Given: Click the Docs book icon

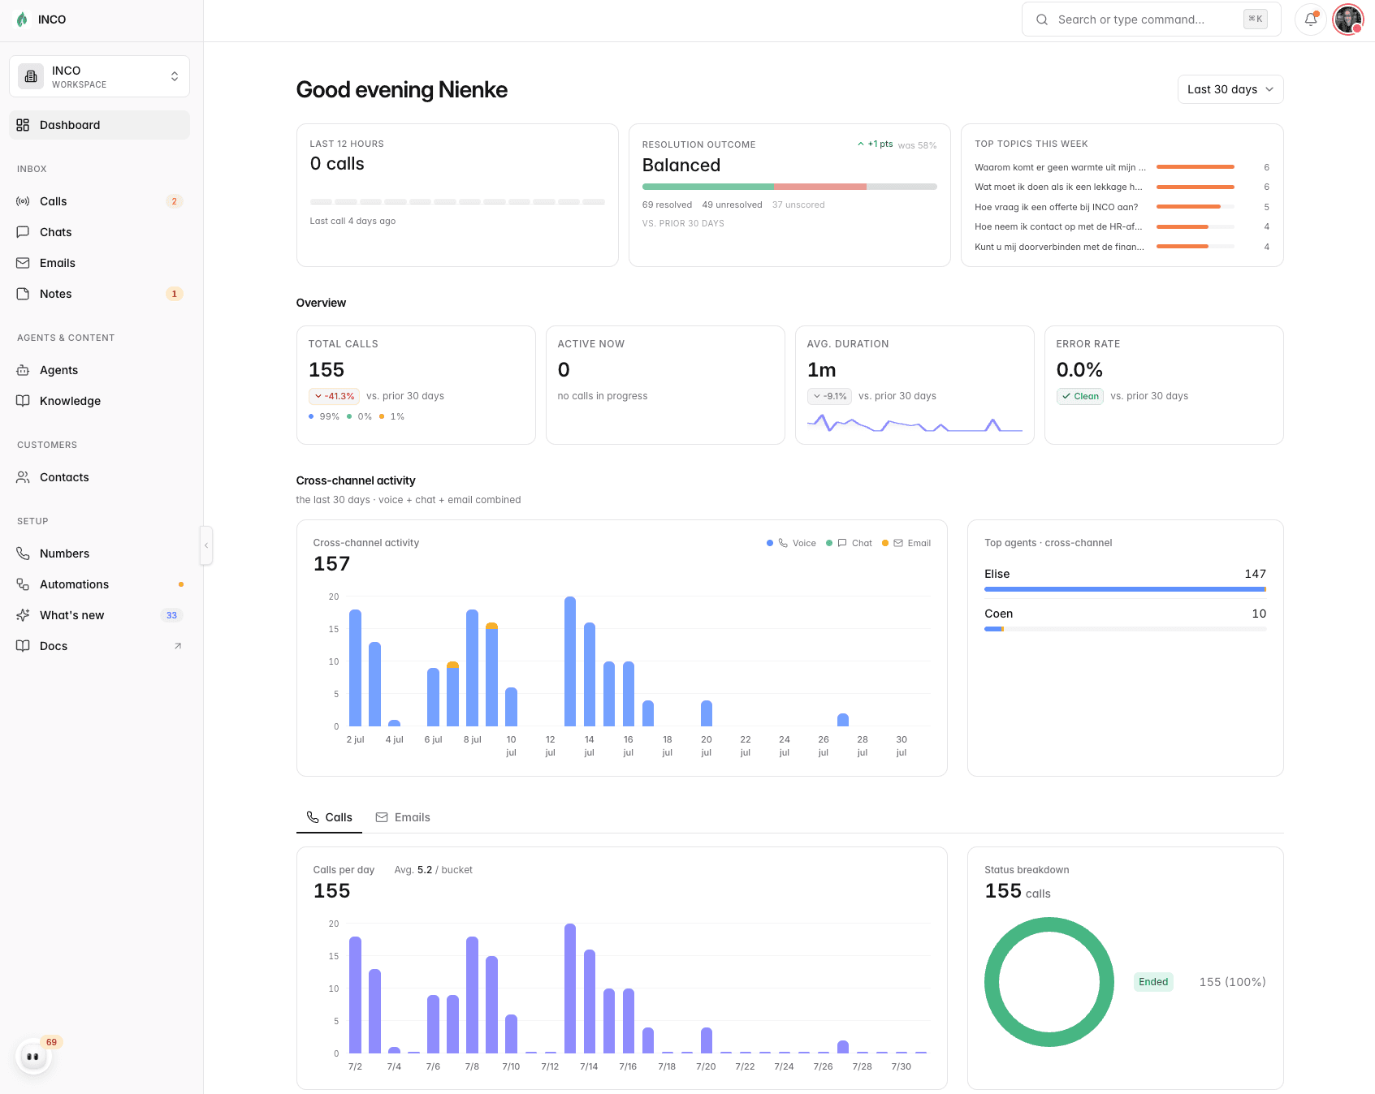Looking at the screenshot, I should (x=23, y=646).
